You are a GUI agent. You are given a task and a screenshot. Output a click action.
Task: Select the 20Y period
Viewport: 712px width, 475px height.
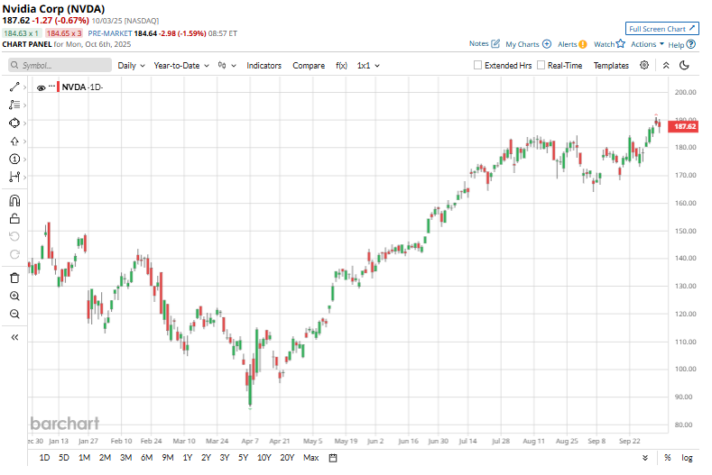point(288,458)
